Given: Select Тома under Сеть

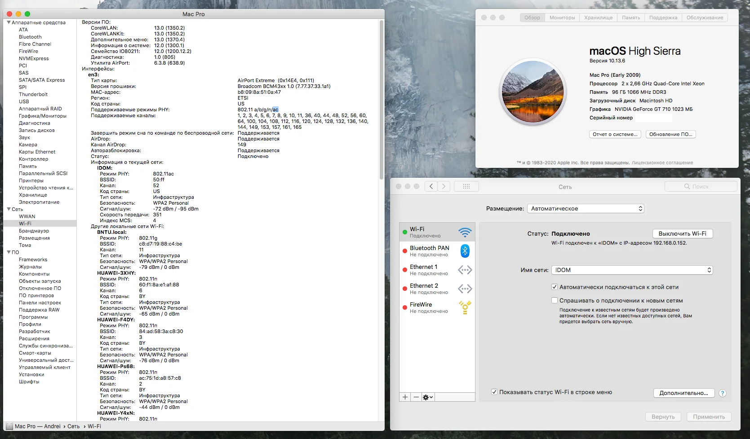Looking at the screenshot, I should click(x=25, y=245).
